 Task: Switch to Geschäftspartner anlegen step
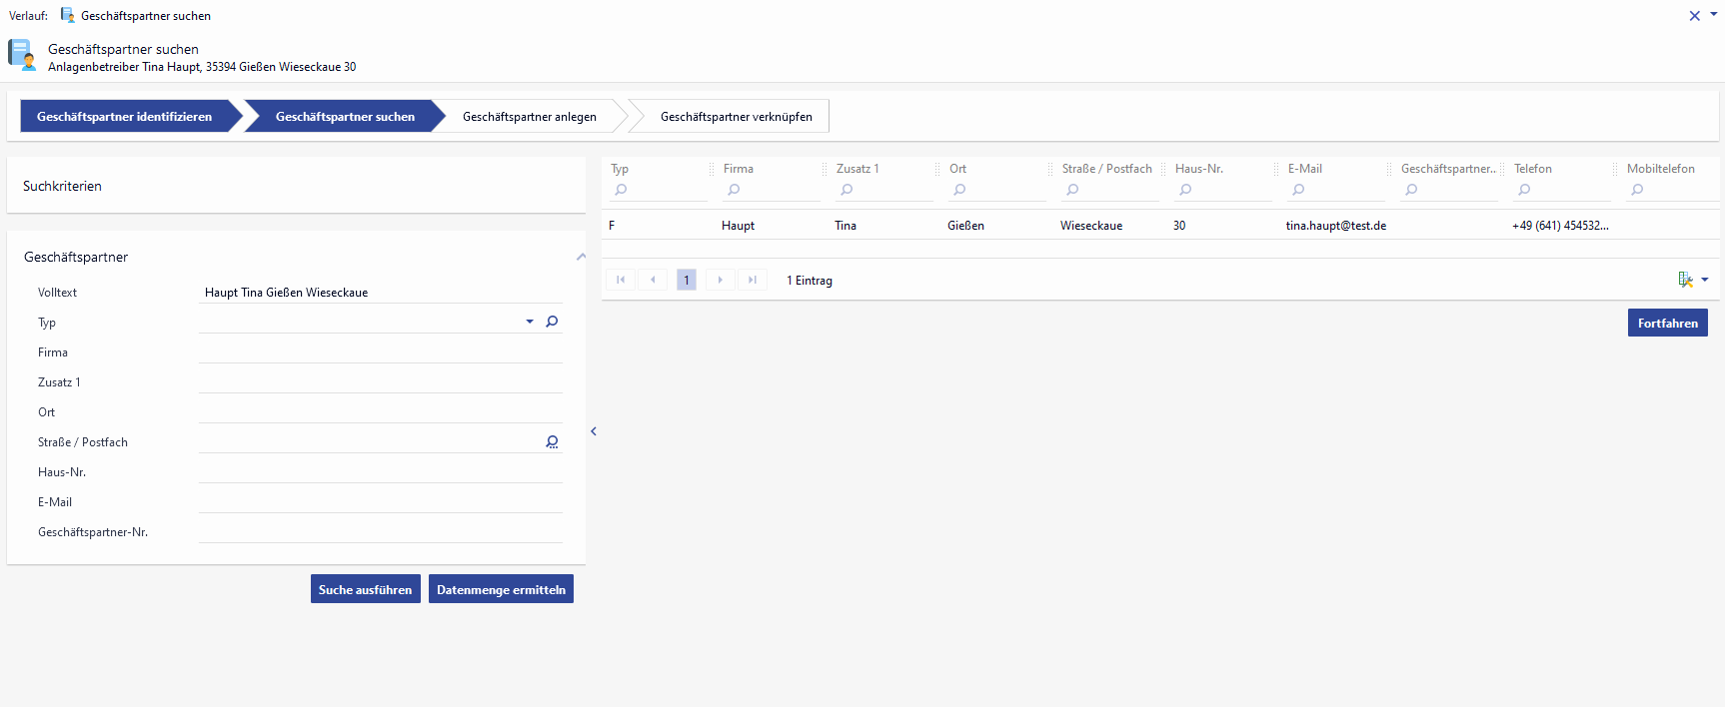pos(529,117)
